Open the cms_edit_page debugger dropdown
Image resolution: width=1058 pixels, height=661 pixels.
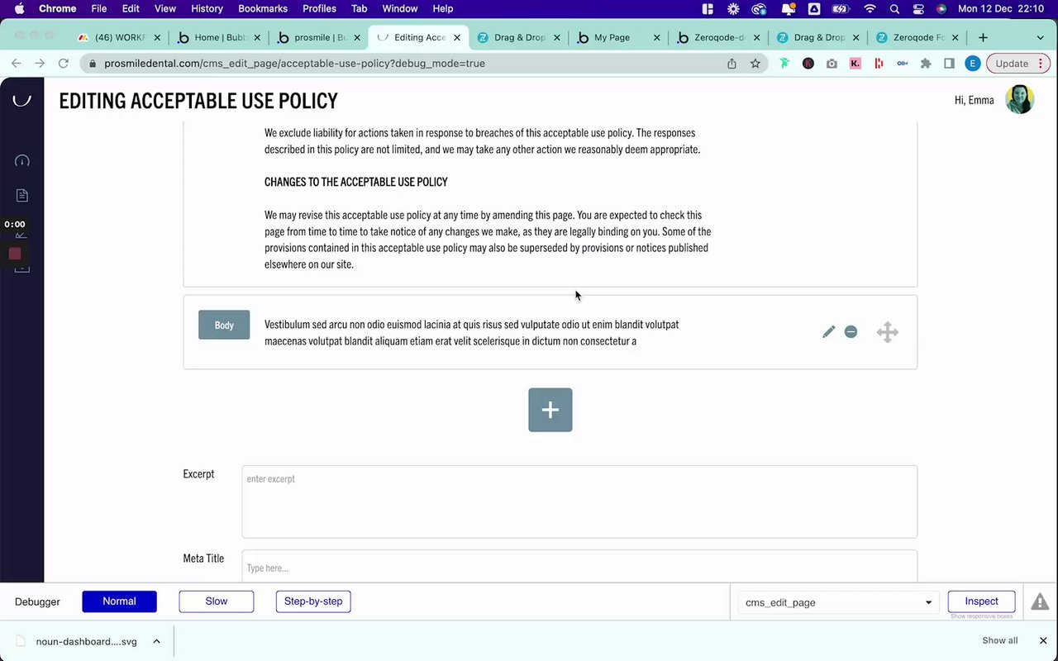(838, 602)
